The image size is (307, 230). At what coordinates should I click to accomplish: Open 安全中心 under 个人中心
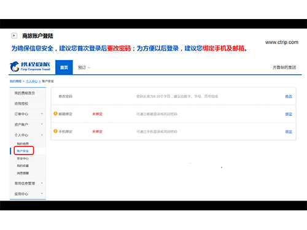coord(23,158)
